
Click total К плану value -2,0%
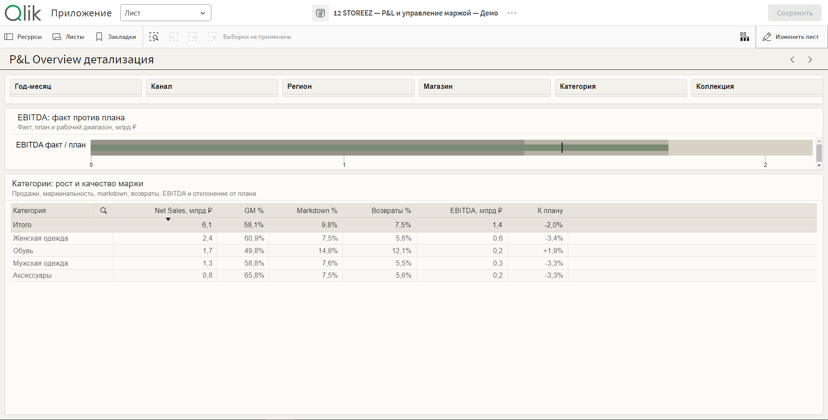pos(554,225)
